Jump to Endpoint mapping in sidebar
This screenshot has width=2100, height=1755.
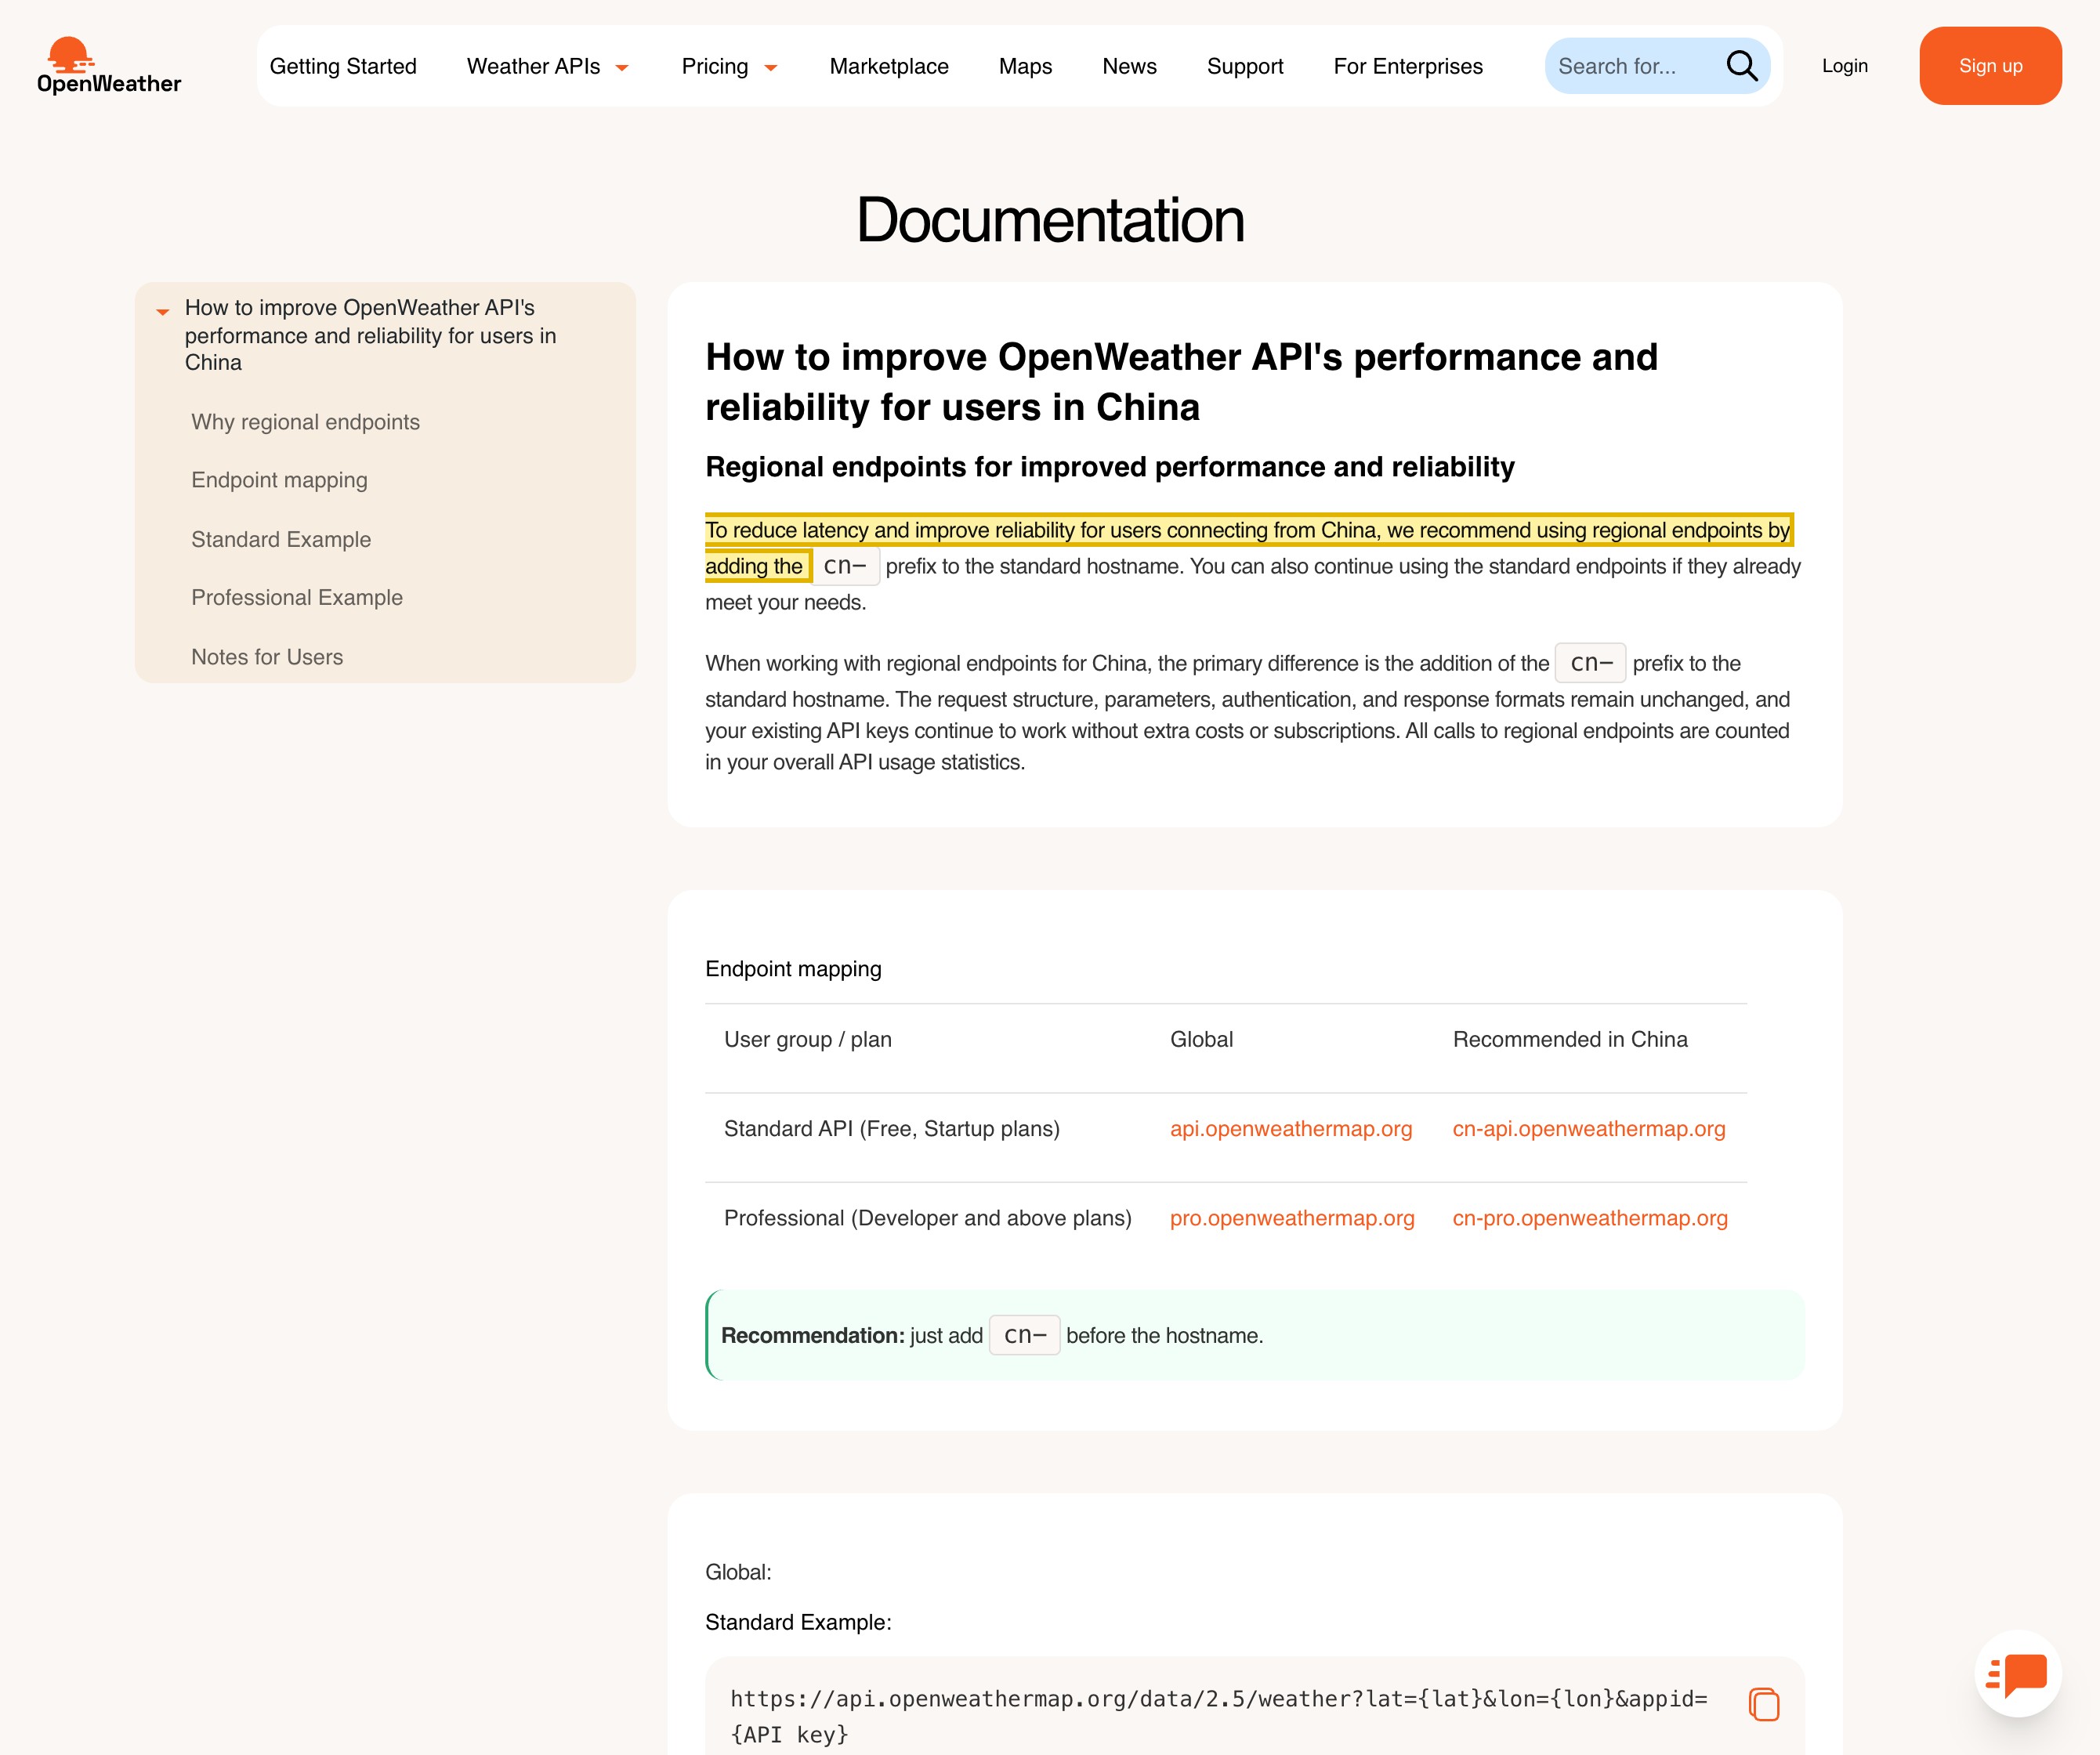pyautogui.click(x=279, y=480)
